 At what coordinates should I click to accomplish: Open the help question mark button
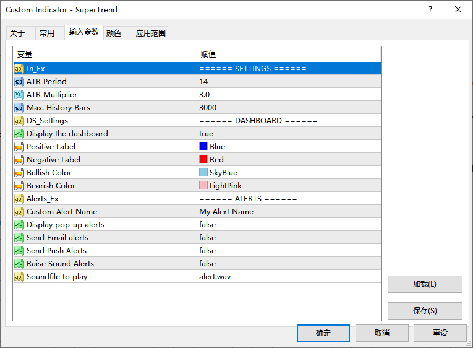[430, 10]
